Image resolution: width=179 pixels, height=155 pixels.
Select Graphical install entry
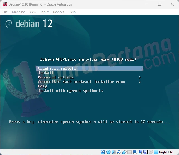click(x=89, y=68)
